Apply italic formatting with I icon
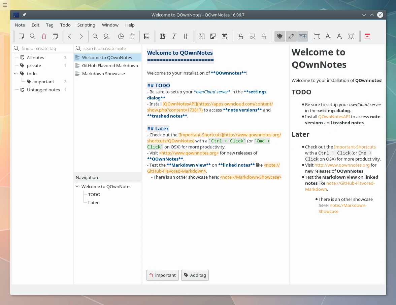396x305 pixels. [174, 36]
